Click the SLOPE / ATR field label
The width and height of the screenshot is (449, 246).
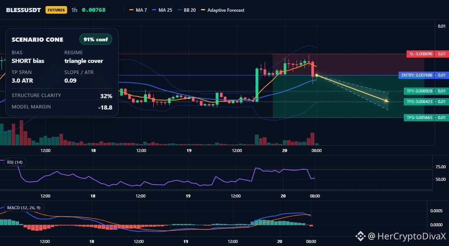(x=79, y=72)
